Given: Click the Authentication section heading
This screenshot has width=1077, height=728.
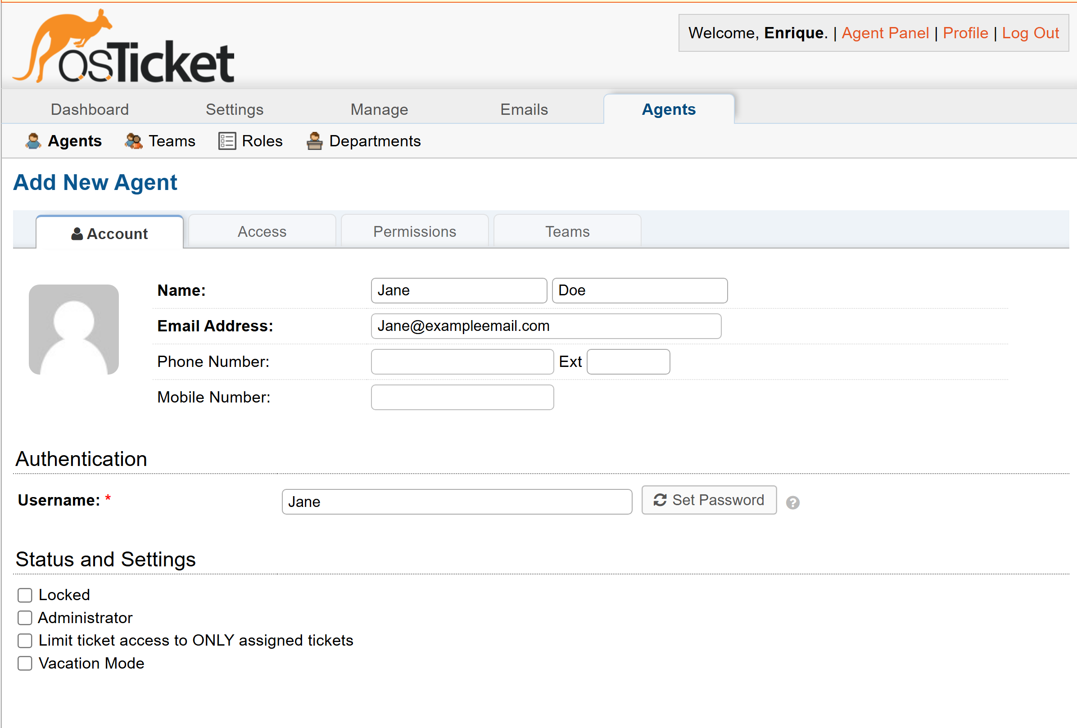Looking at the screenshot, I should pos(81,459).
